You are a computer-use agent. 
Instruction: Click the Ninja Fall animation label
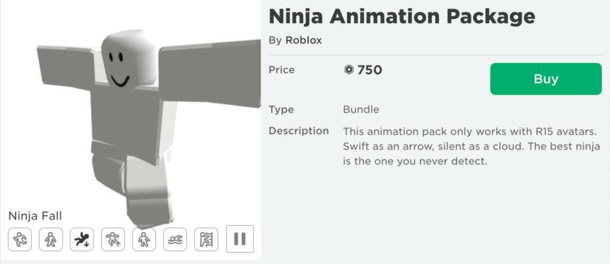[x=35, y=216]
